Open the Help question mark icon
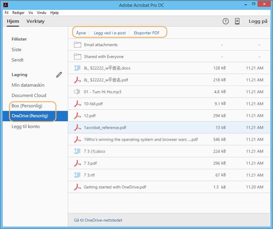The image size is (273, 229). click(226, 21)
